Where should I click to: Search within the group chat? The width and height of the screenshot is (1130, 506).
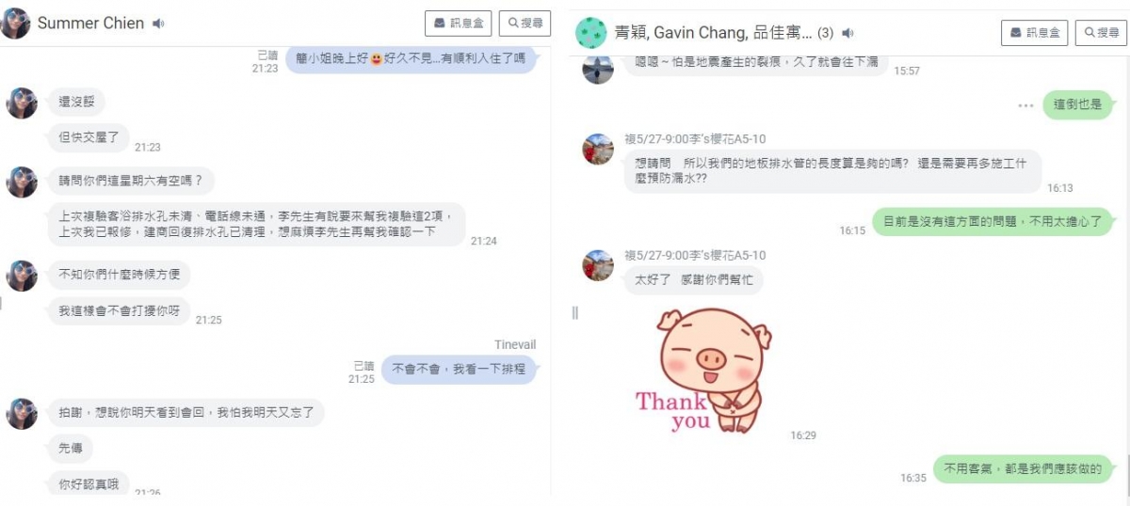(x=1100, y=33)
